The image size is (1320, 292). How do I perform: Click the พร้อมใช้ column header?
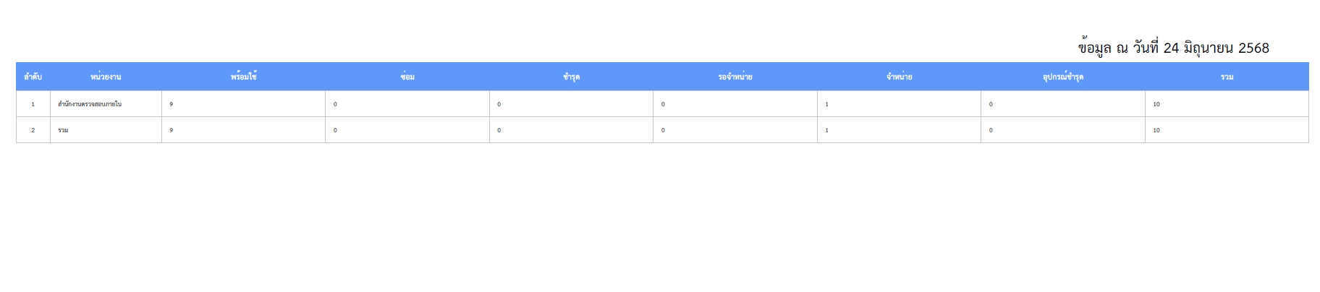pyautogui.click(x=243, y=77)
